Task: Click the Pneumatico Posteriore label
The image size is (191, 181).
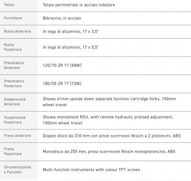Action: [14, 83]
